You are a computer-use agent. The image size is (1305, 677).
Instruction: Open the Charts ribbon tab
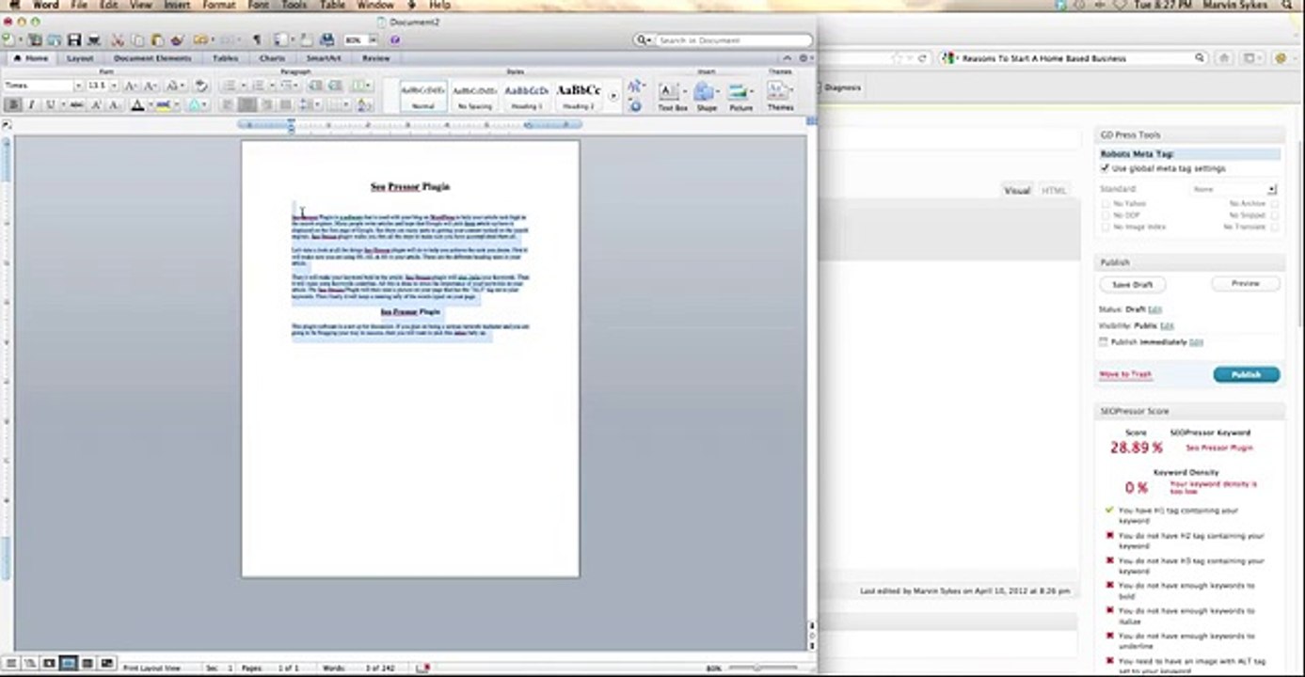[x=272, y=58]
